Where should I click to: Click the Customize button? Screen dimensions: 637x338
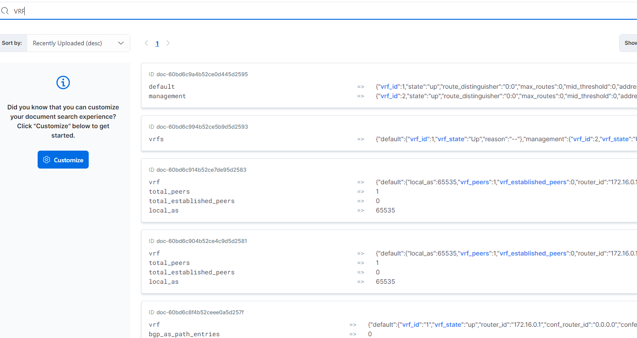tap(63, 159)
